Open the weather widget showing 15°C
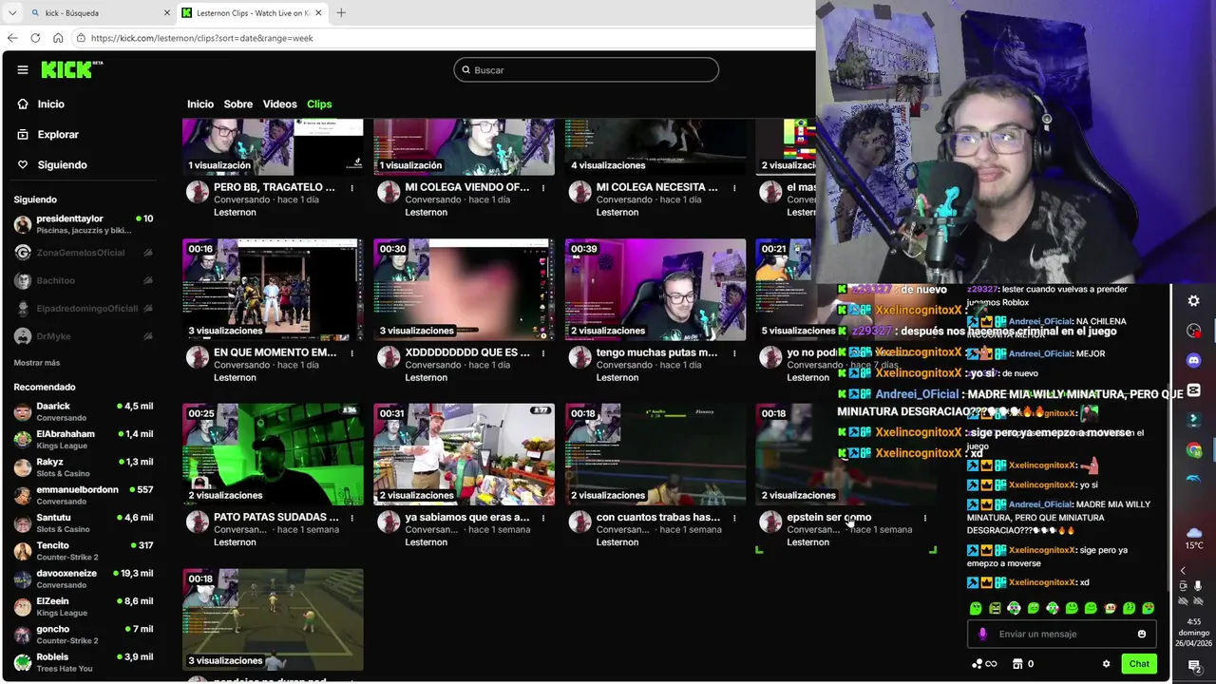 1194,538
